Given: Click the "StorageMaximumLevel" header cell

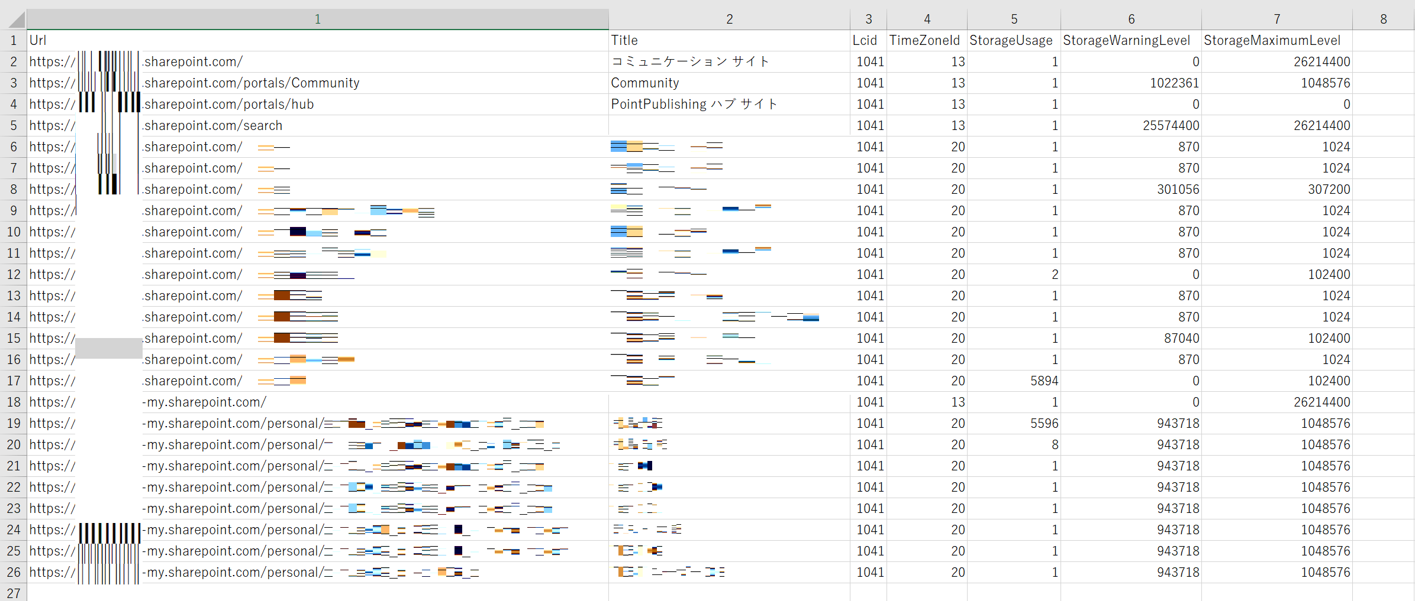Looking at the screenshot, I should pyautogui.click(x=1277, y=40).
